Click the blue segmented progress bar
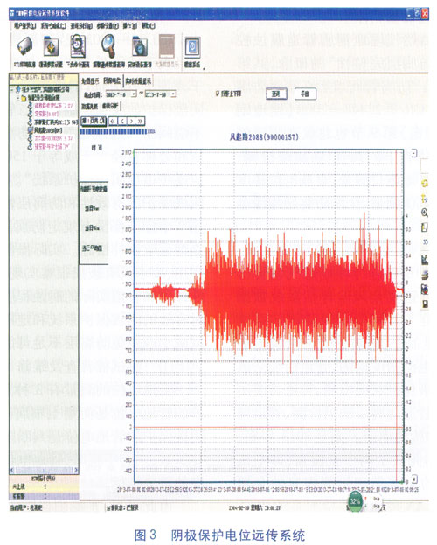Viewport: 437px width, 545px height. coord(114,131)
